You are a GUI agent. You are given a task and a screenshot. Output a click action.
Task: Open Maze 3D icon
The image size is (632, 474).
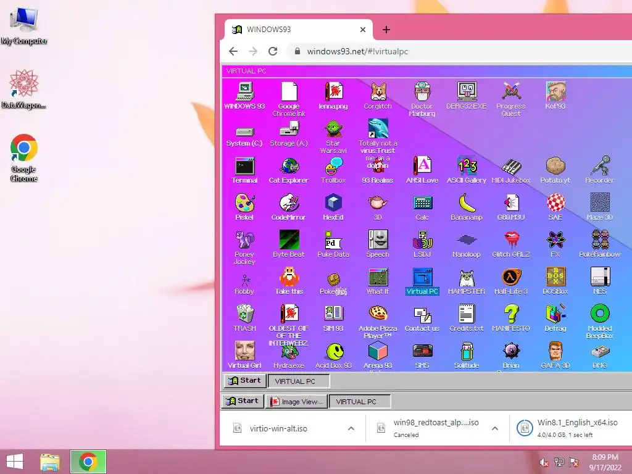point(599,207)
